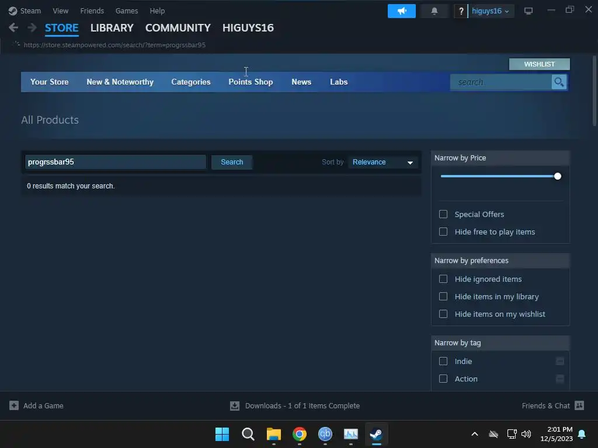Open the Help menu
This screenshot has height=448, width=598.
pos(157,11)
